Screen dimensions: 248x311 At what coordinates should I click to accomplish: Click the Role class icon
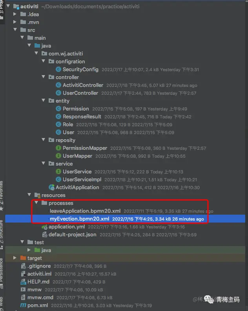coord(58,124)
